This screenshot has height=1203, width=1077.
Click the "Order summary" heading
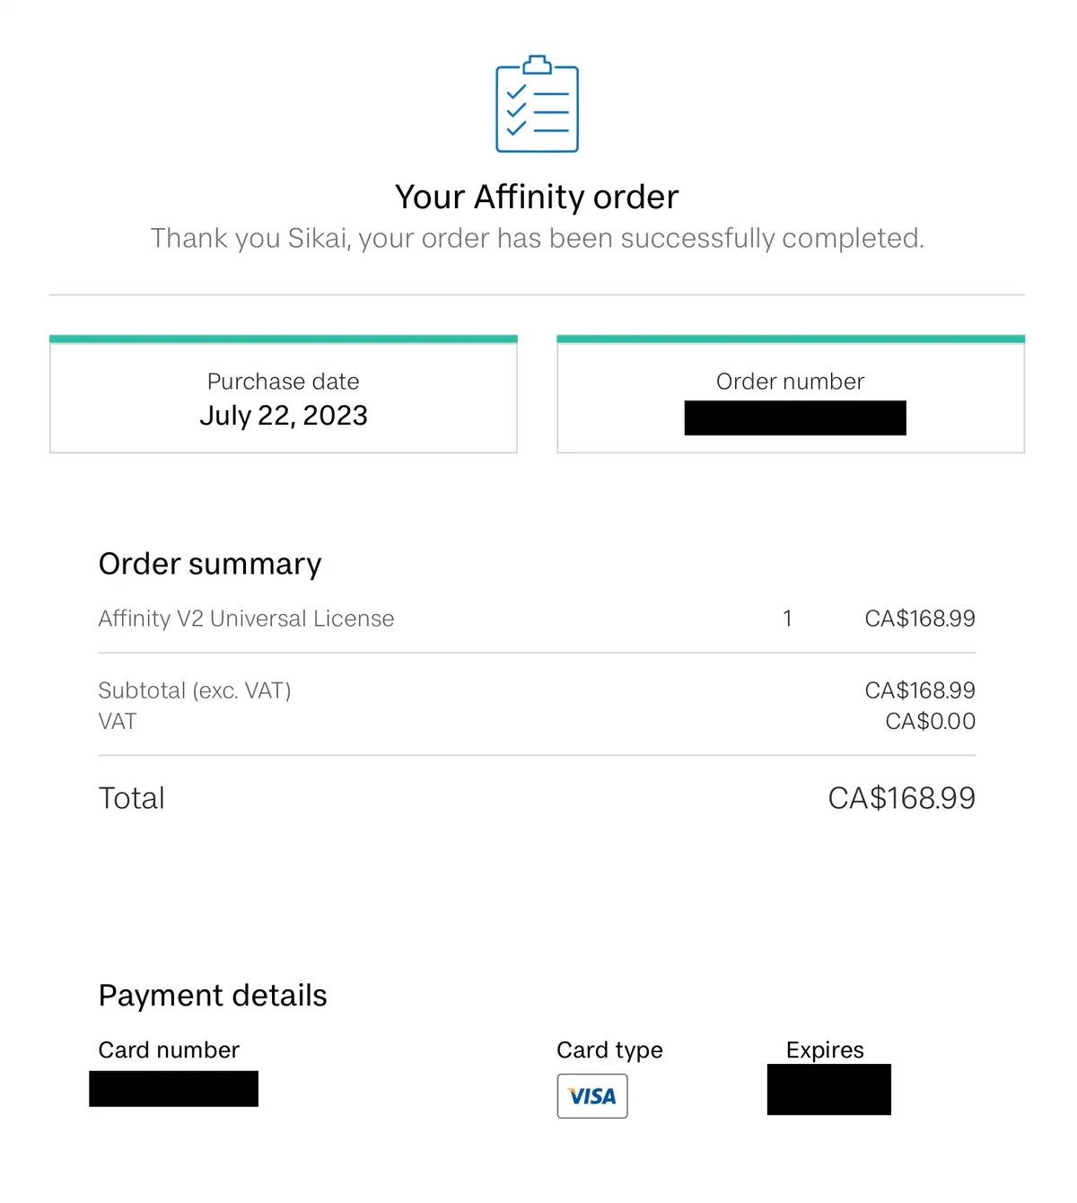pyautogui.click(x=210, y=564)
